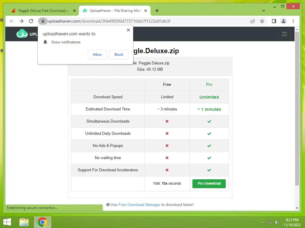Click the volume speaker tray icon
Viewport: 305px width, 228px height.
pyautogui.click(x=277, y=222)
